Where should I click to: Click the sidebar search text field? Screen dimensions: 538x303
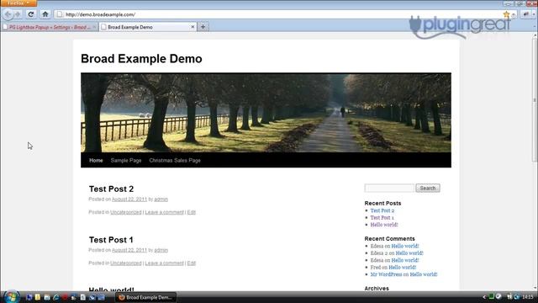click(x=389, y=188)
